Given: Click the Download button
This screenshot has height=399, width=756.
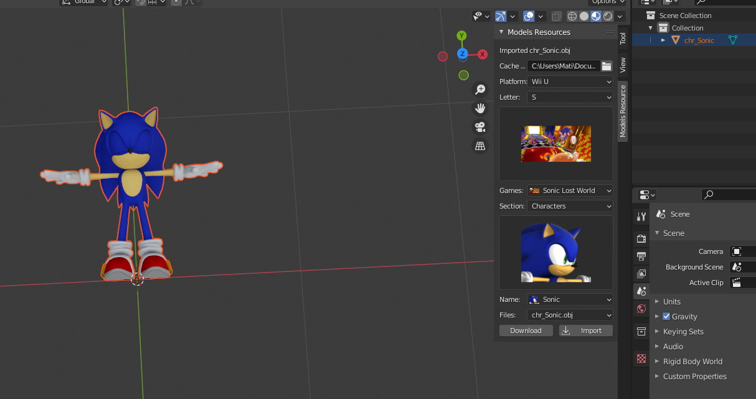Looking at the screenshot, I should pos(526,330).
